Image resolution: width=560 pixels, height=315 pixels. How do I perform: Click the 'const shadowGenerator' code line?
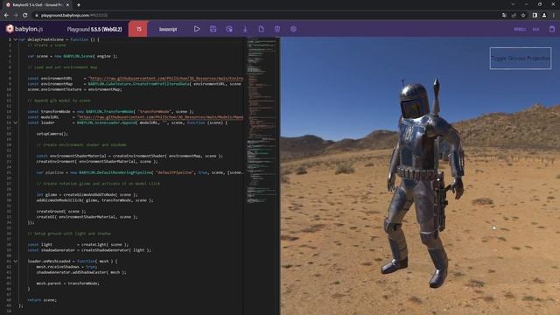tap(89, 250)
